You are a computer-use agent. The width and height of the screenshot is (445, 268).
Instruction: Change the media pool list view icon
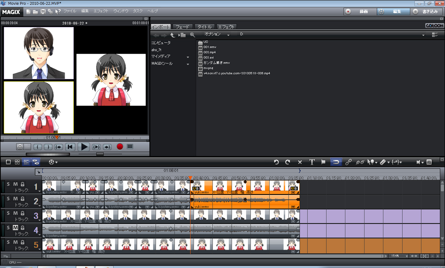[435, 35]
